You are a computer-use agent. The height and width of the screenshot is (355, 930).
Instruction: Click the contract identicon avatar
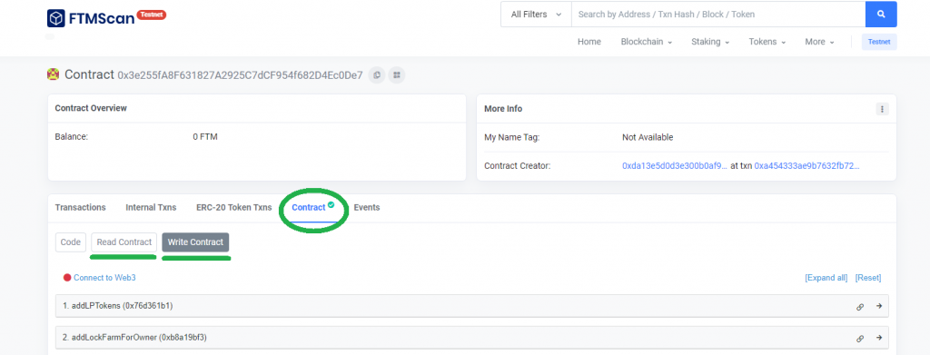(x=53, y=74)
